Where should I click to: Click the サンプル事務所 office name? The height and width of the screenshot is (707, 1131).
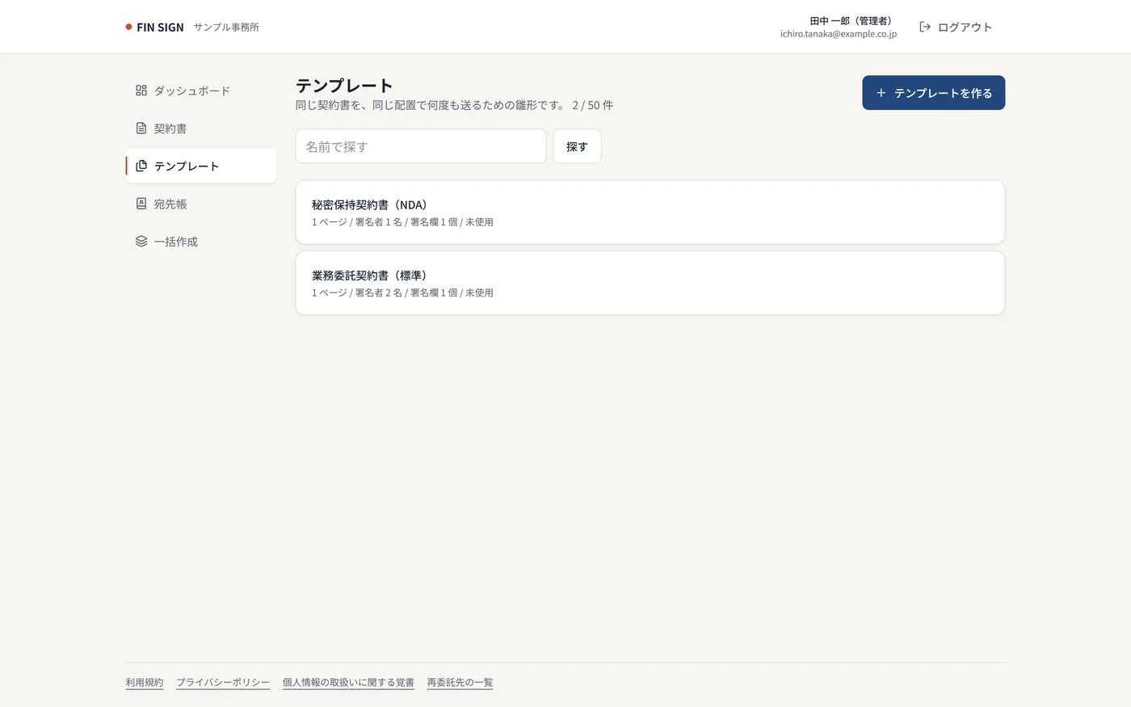click(x=226, y=27)
